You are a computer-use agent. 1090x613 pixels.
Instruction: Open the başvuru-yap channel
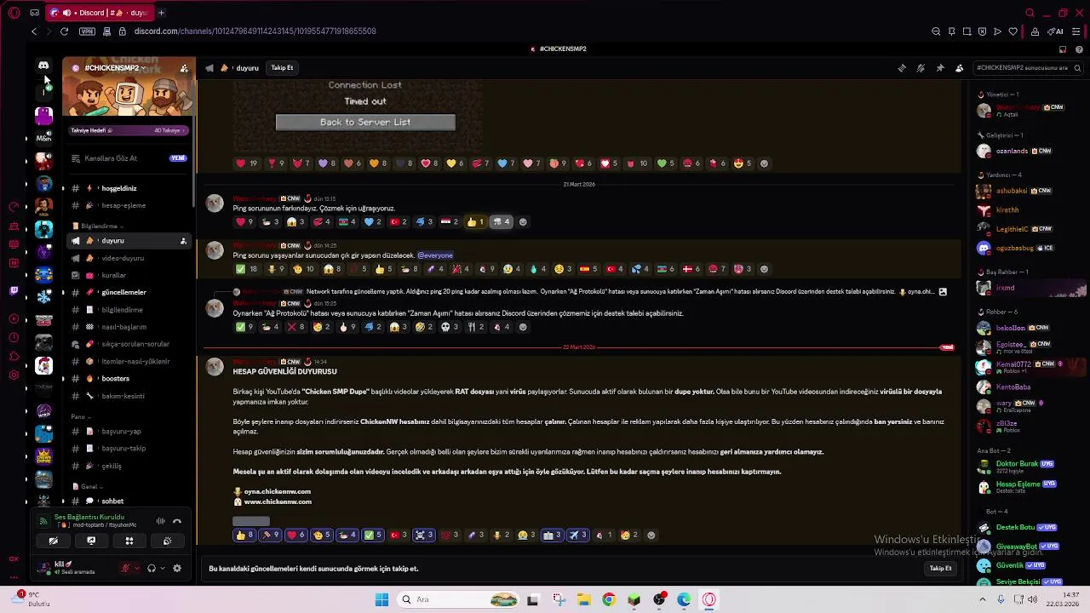(x=129, y=431)
